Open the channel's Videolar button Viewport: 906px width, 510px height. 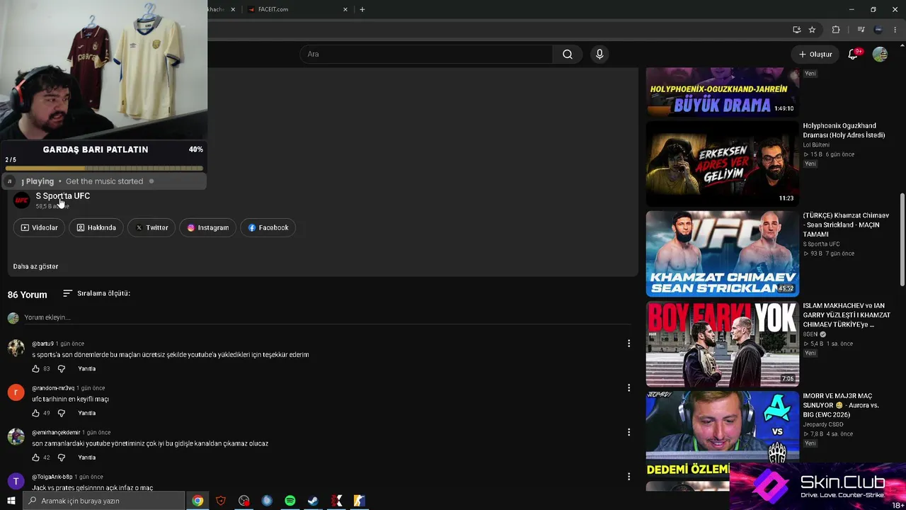click(39, 227)
